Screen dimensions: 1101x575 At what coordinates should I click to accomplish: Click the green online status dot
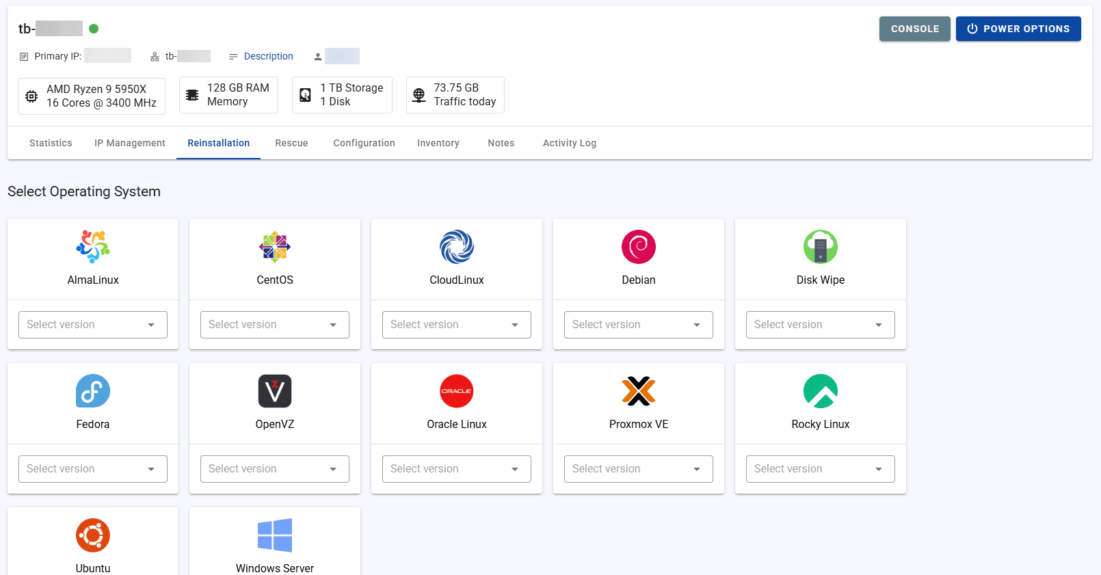point(94,29)
